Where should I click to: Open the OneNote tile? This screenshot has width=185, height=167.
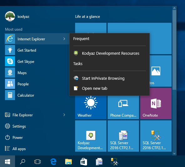coord(156,104)
